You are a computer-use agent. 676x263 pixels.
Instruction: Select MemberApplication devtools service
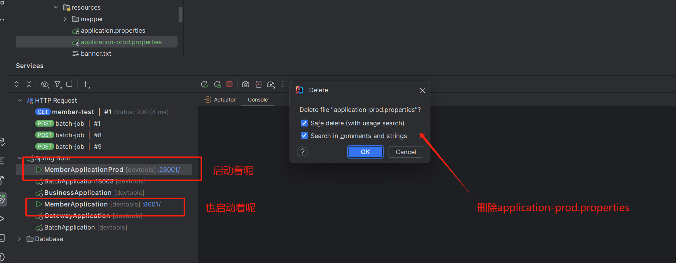tap(104, 204)
